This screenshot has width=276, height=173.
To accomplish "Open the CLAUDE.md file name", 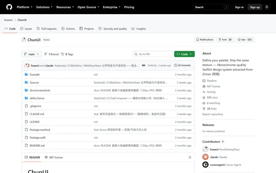I will [37, 114].
